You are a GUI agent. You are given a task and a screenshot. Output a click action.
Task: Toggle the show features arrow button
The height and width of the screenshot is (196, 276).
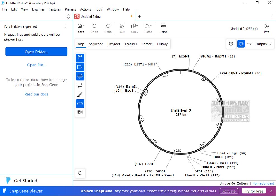pos(80,67)
